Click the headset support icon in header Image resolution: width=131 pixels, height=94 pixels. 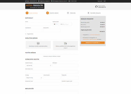(96, 7)
